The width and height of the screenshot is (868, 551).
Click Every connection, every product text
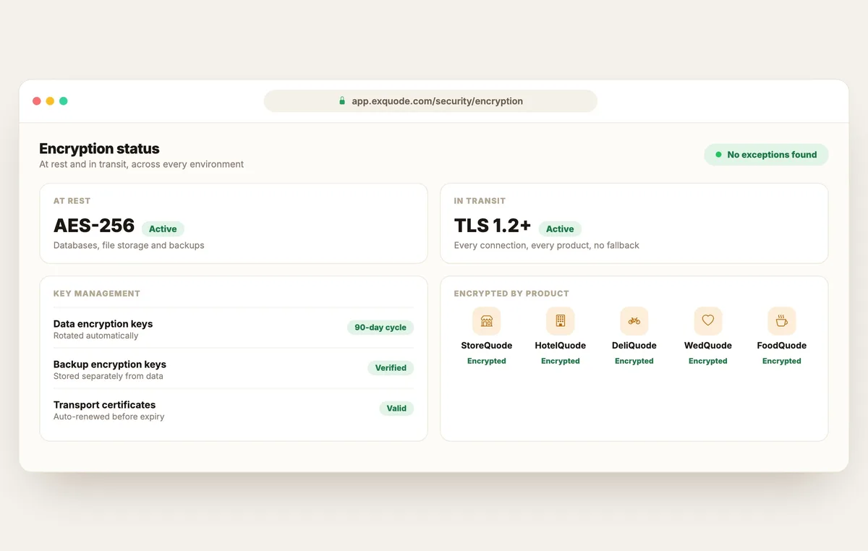(x=547, y=245)
